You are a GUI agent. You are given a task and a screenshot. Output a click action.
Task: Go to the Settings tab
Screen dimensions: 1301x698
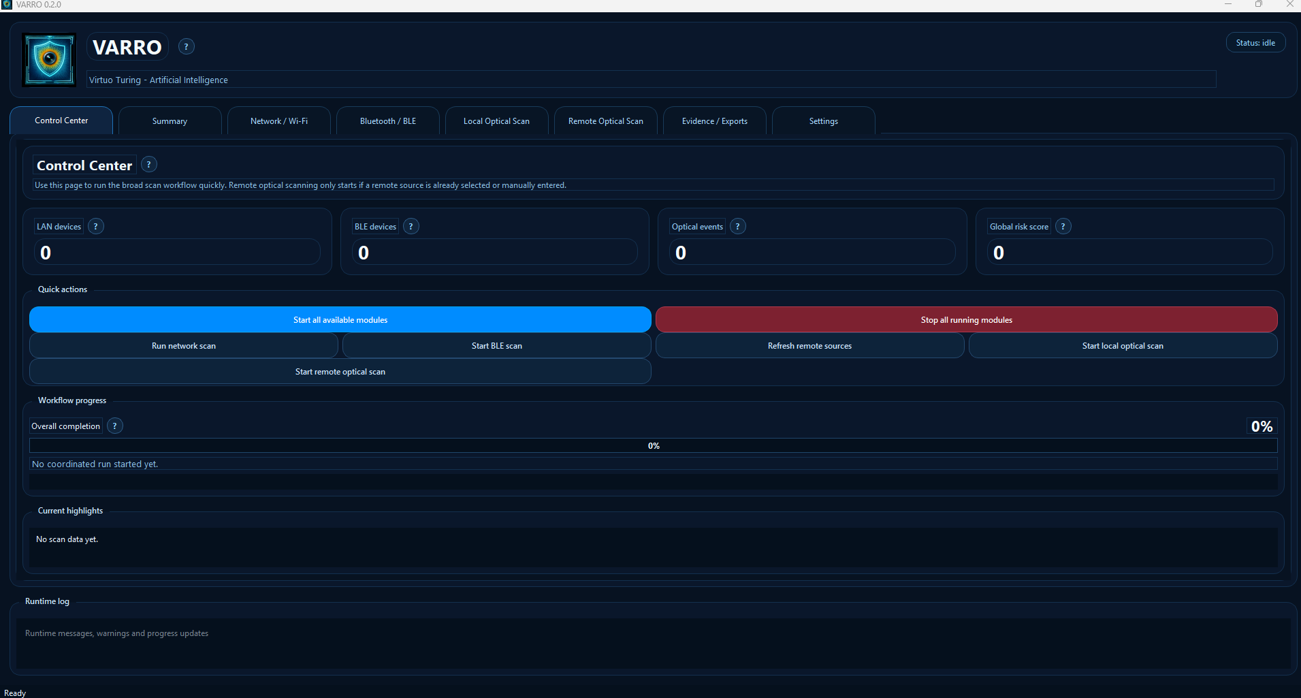(x=823, y=121)
